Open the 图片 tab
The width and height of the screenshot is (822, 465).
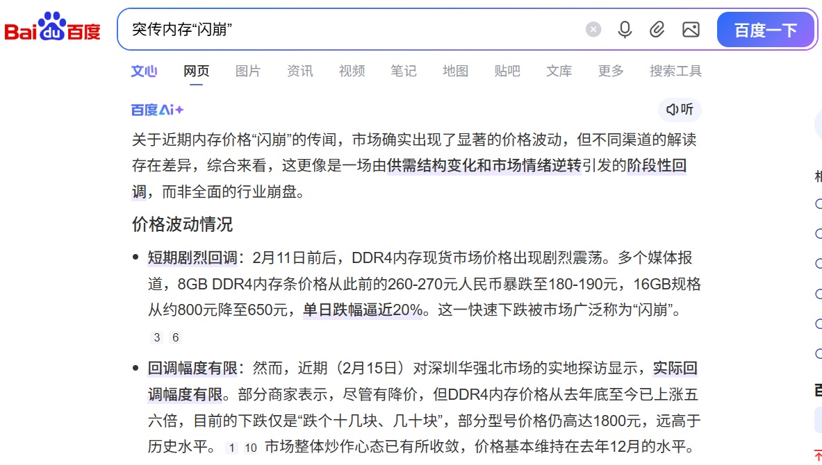pos(248,71)
